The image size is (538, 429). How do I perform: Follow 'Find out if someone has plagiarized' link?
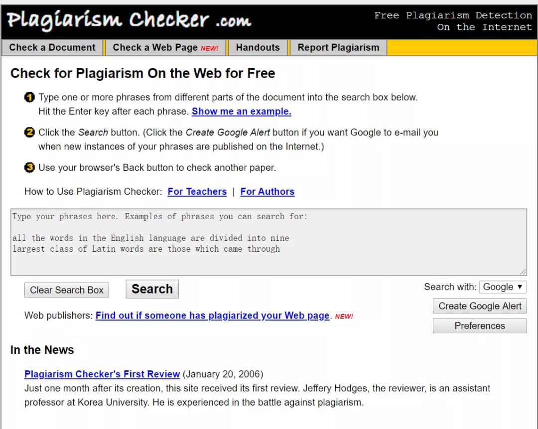(x=212, y=315)
